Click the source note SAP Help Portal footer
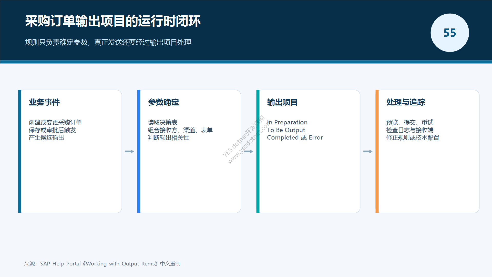The image size is (492, 277). [102, 264]
